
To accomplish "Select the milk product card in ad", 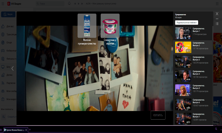I will (x=87, y=26).
